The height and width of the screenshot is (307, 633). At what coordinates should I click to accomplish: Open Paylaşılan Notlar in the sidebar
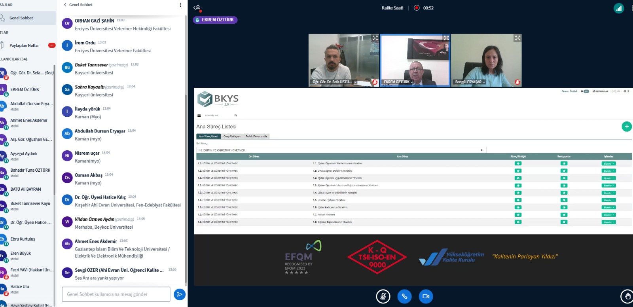click(x=24, y=45)
